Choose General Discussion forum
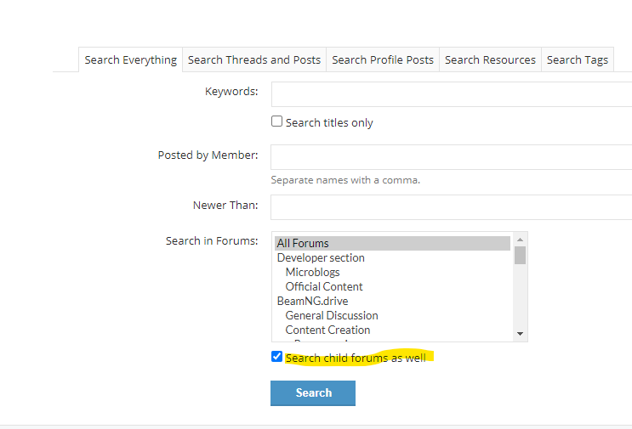The width and height of the screenshot is (632, 429). click(x=332, y=316)
